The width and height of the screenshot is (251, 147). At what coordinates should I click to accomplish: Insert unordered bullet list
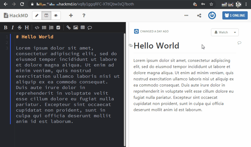click(x=44, y=27)
